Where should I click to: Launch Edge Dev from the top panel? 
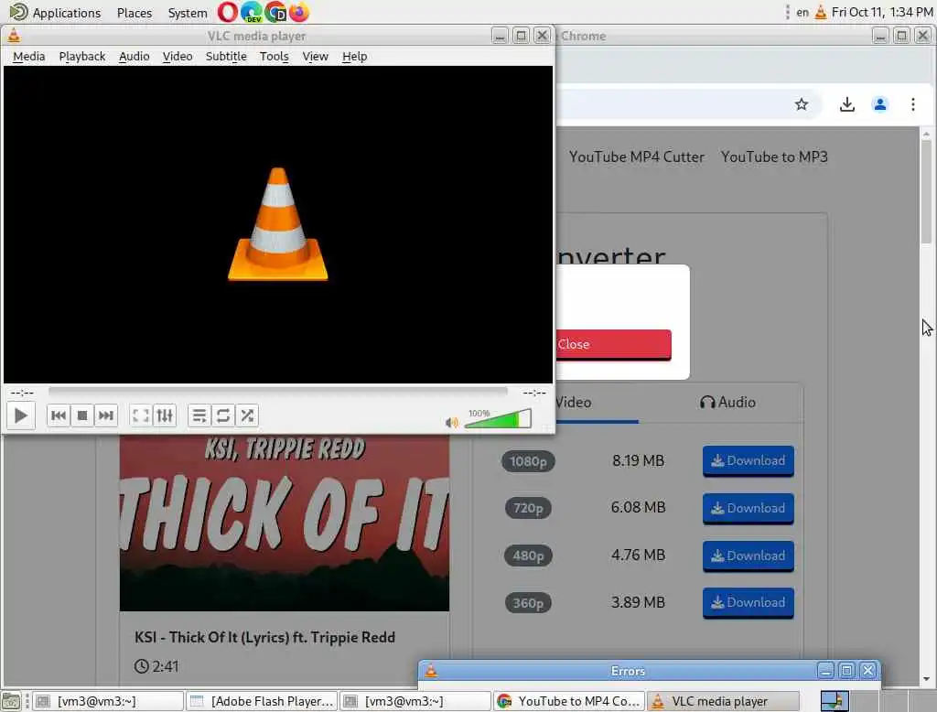click(251, 12)
